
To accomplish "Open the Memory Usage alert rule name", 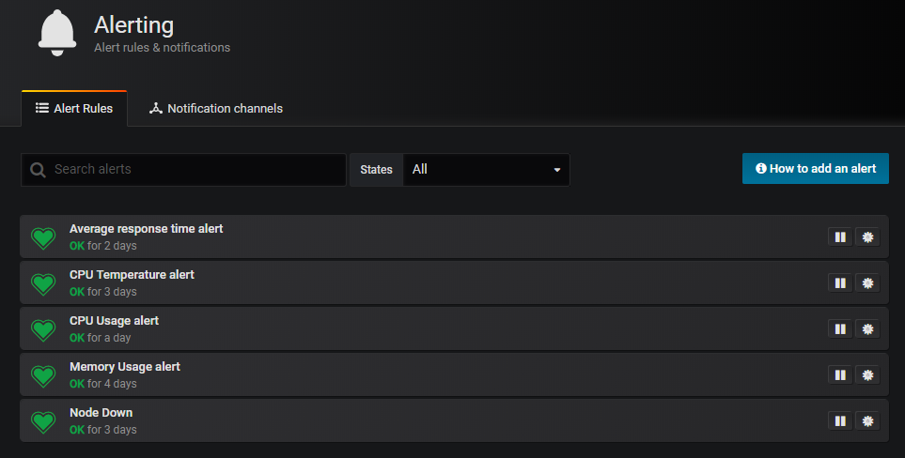I will point(124,366).
